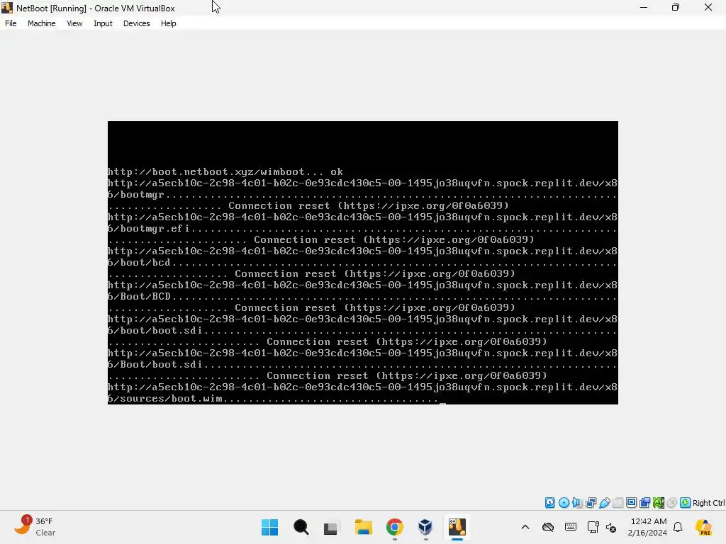This screenshot has height=544, width=726.
Task: Open Windows Search from taskbar
Action: (301, 527)
